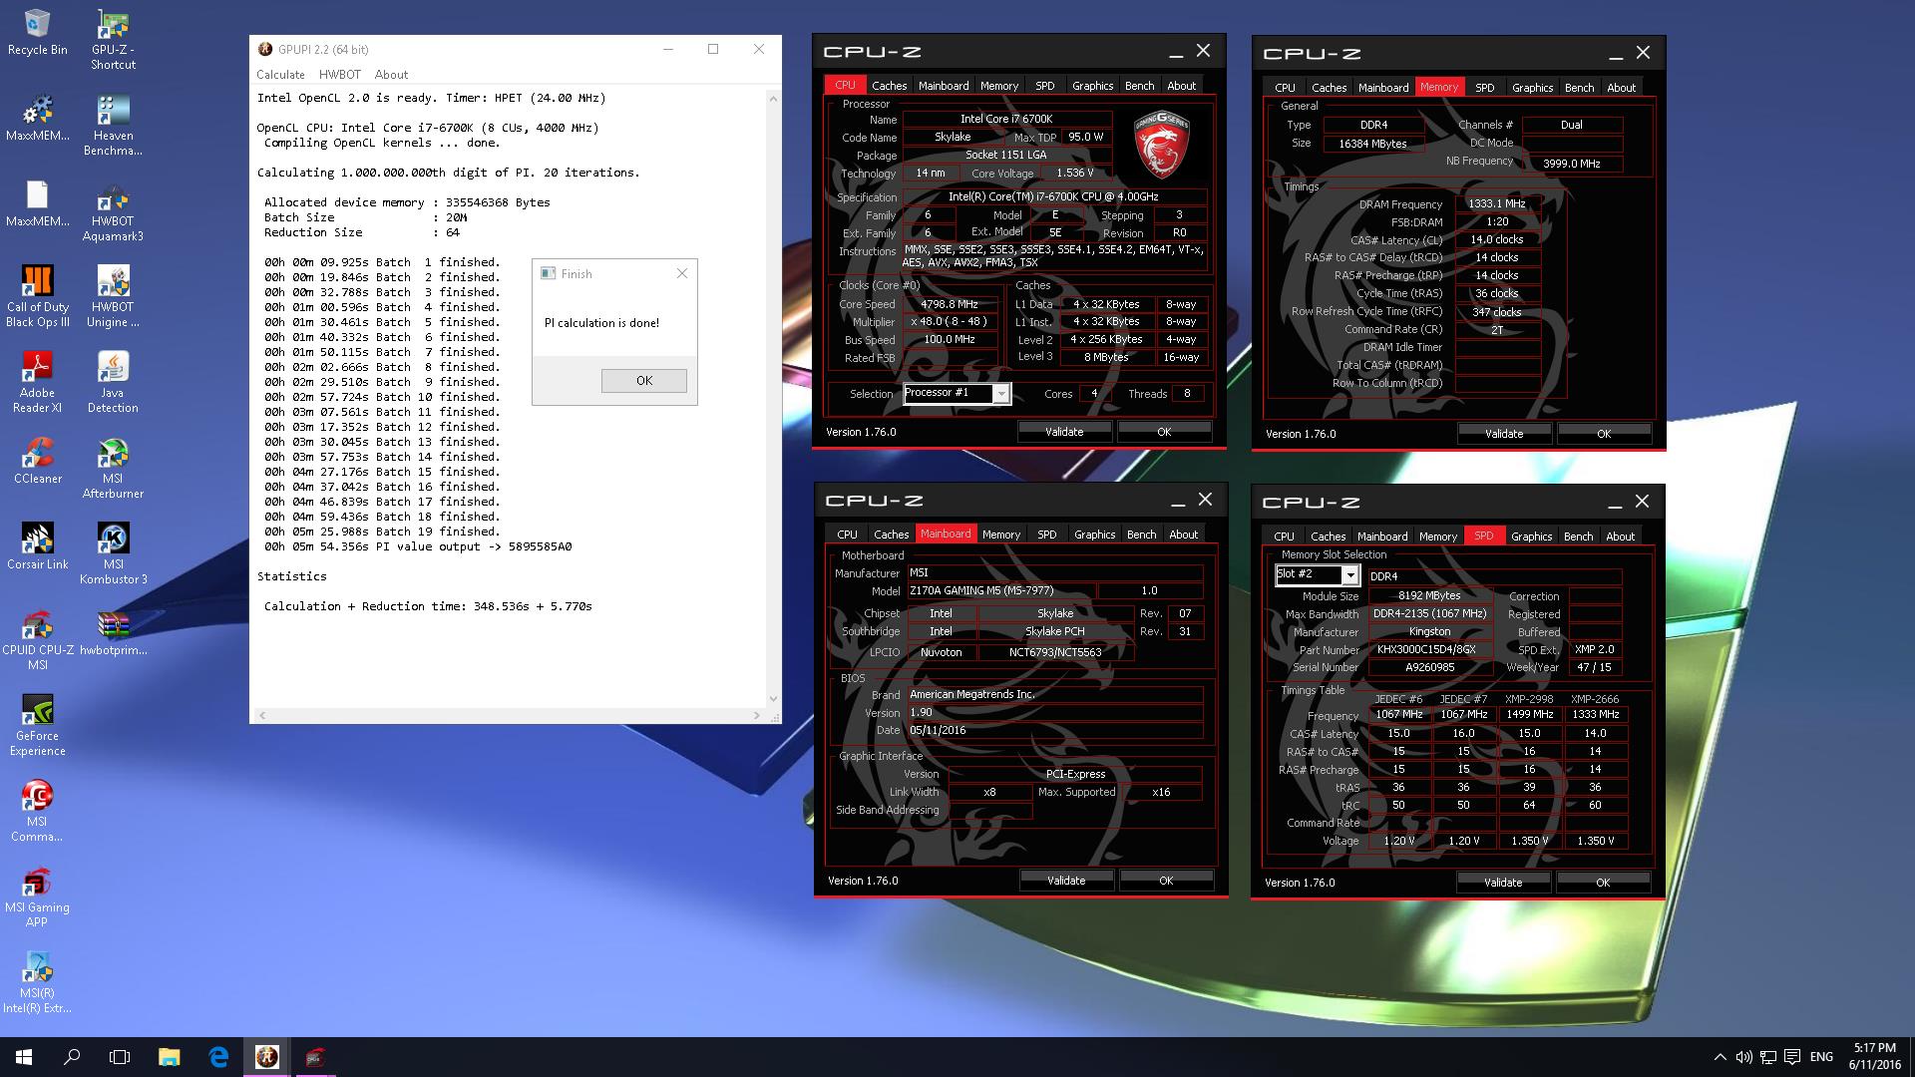
Task: Select Mainboard tab in CPU-Z SPD window
Action: pyautogui.click(x=1381, y=537)
